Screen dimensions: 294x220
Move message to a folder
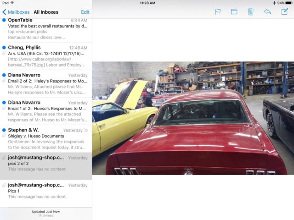(x=234, y=12)
